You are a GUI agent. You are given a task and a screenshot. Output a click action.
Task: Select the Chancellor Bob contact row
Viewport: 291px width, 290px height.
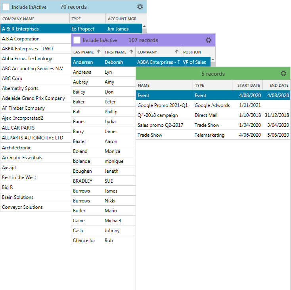[x=103, y=240]
